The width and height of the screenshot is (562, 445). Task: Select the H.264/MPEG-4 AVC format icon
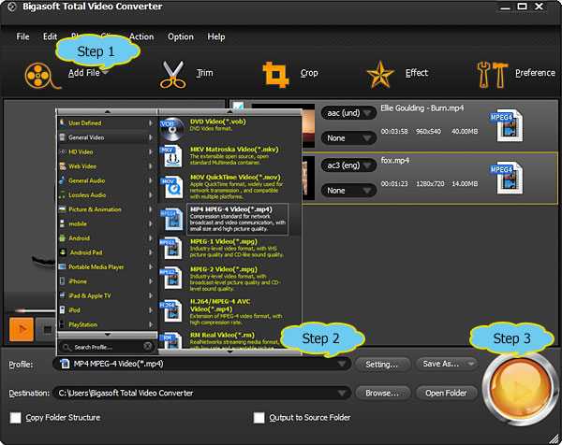[x=172, y=310]
